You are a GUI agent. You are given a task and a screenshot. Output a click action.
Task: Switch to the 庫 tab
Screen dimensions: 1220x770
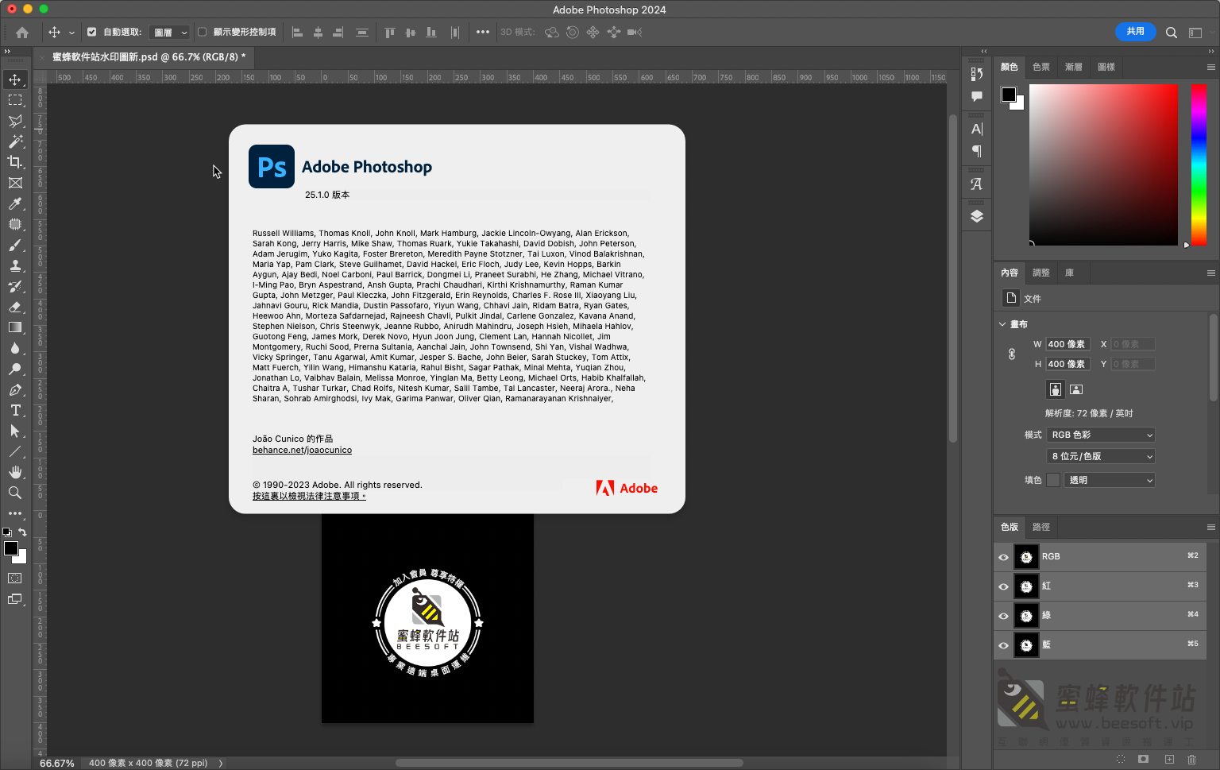click(x=1069, y=273)
